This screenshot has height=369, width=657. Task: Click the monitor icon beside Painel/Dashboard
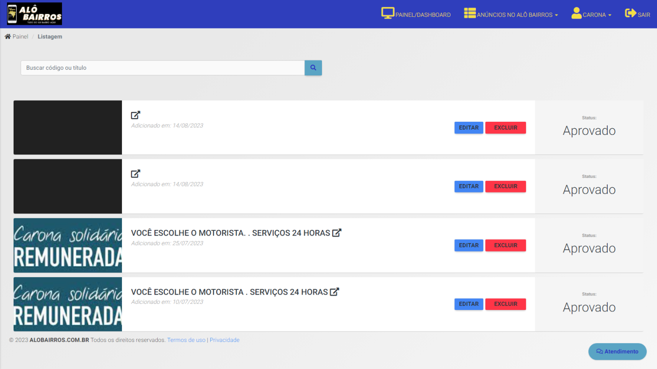tap(388, 14)
